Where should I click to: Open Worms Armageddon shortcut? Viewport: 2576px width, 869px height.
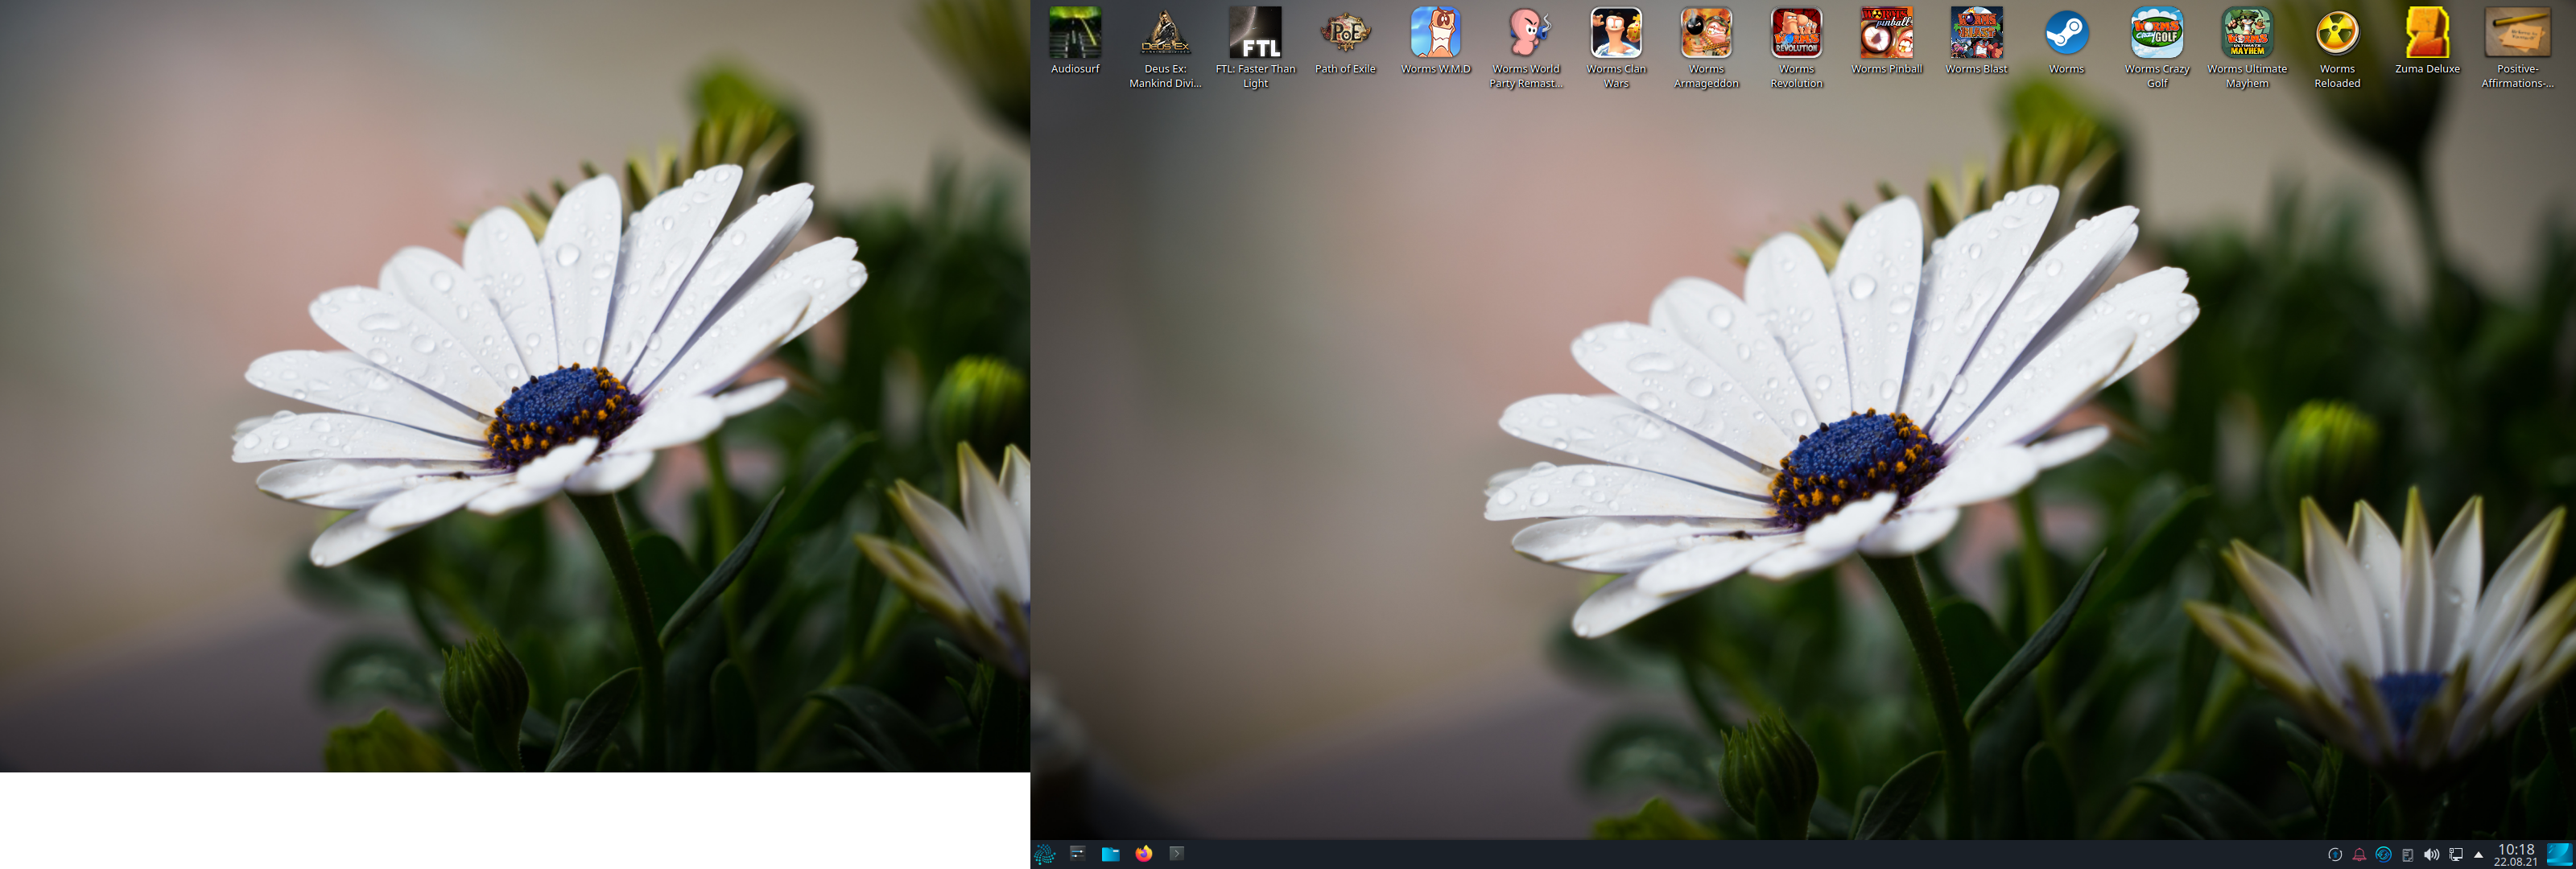click(1706, 33)
